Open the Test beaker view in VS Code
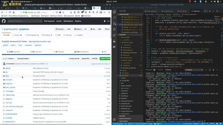This screenshot has width=223, height=125. pyautogui.click(x=114, y=41)
